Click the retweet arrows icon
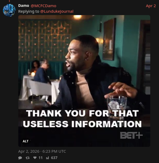This screenshot has height=163, width=159. [28, 158]
